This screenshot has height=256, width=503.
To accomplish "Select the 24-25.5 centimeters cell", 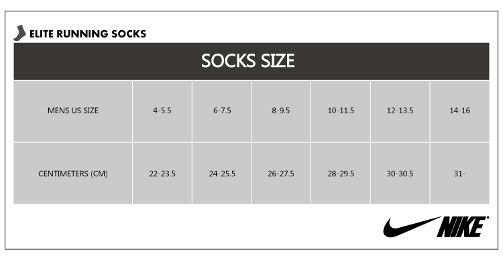I will point(222,174).
